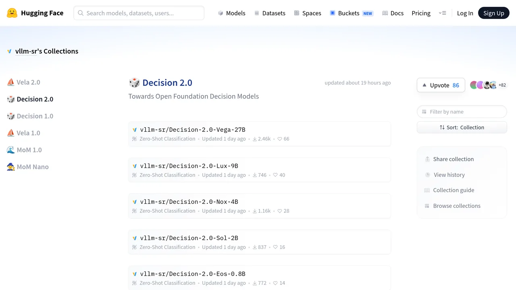516x290 pixels.
Task: Open the Sort: Collection dropdown
Action: pos(462,127)
